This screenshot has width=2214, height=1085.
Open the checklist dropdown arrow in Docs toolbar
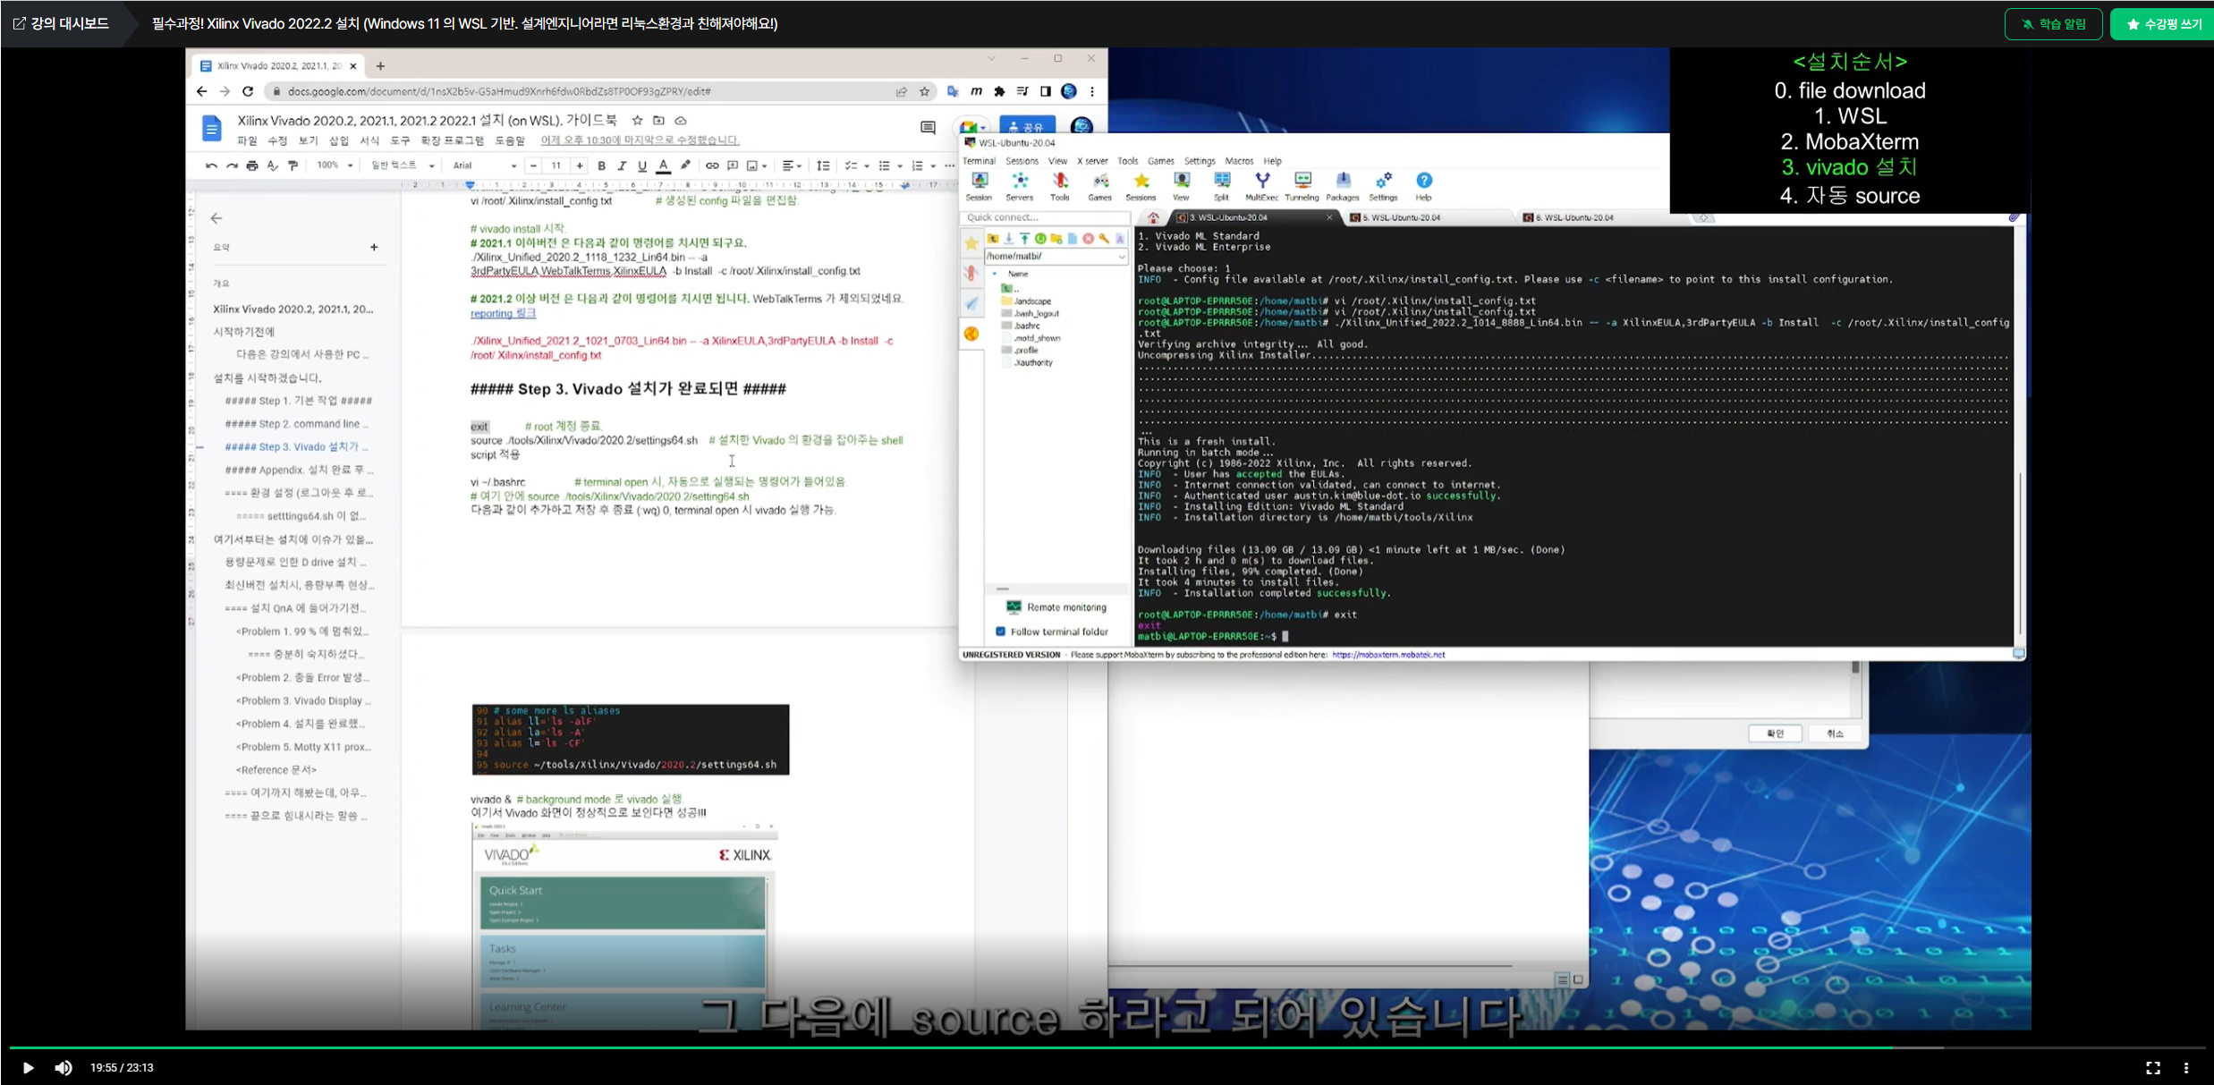coord(866,165)
